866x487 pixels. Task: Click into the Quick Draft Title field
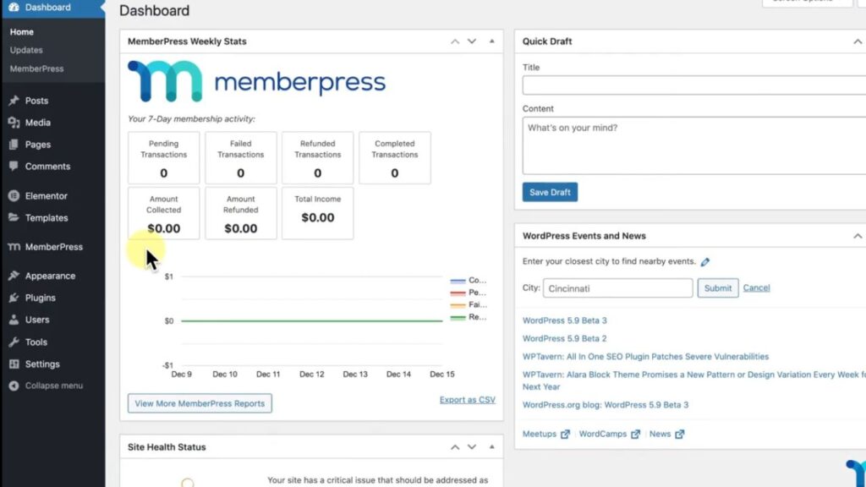tap(693, 85)
